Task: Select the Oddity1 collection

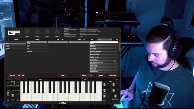Action: (x=16, y=45)
